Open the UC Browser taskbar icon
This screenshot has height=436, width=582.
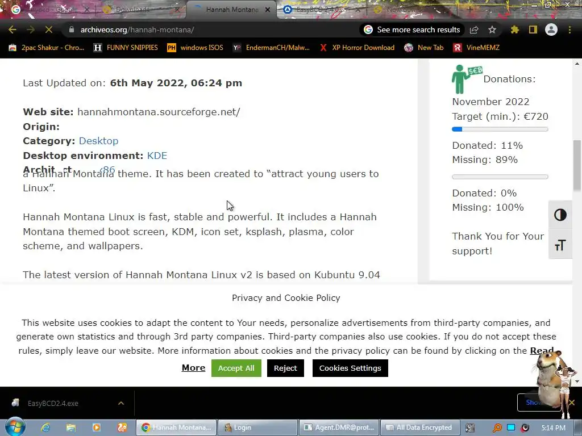coord(122,427)
